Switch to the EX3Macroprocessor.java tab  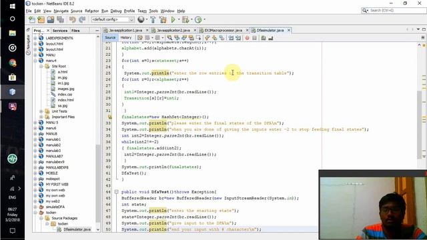pos(224,30)
